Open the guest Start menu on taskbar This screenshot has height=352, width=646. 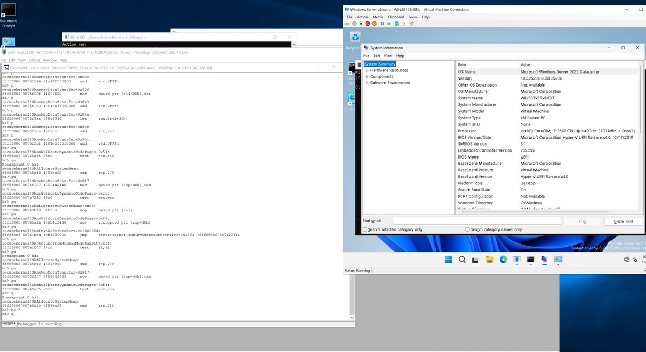tap(448, 260)
